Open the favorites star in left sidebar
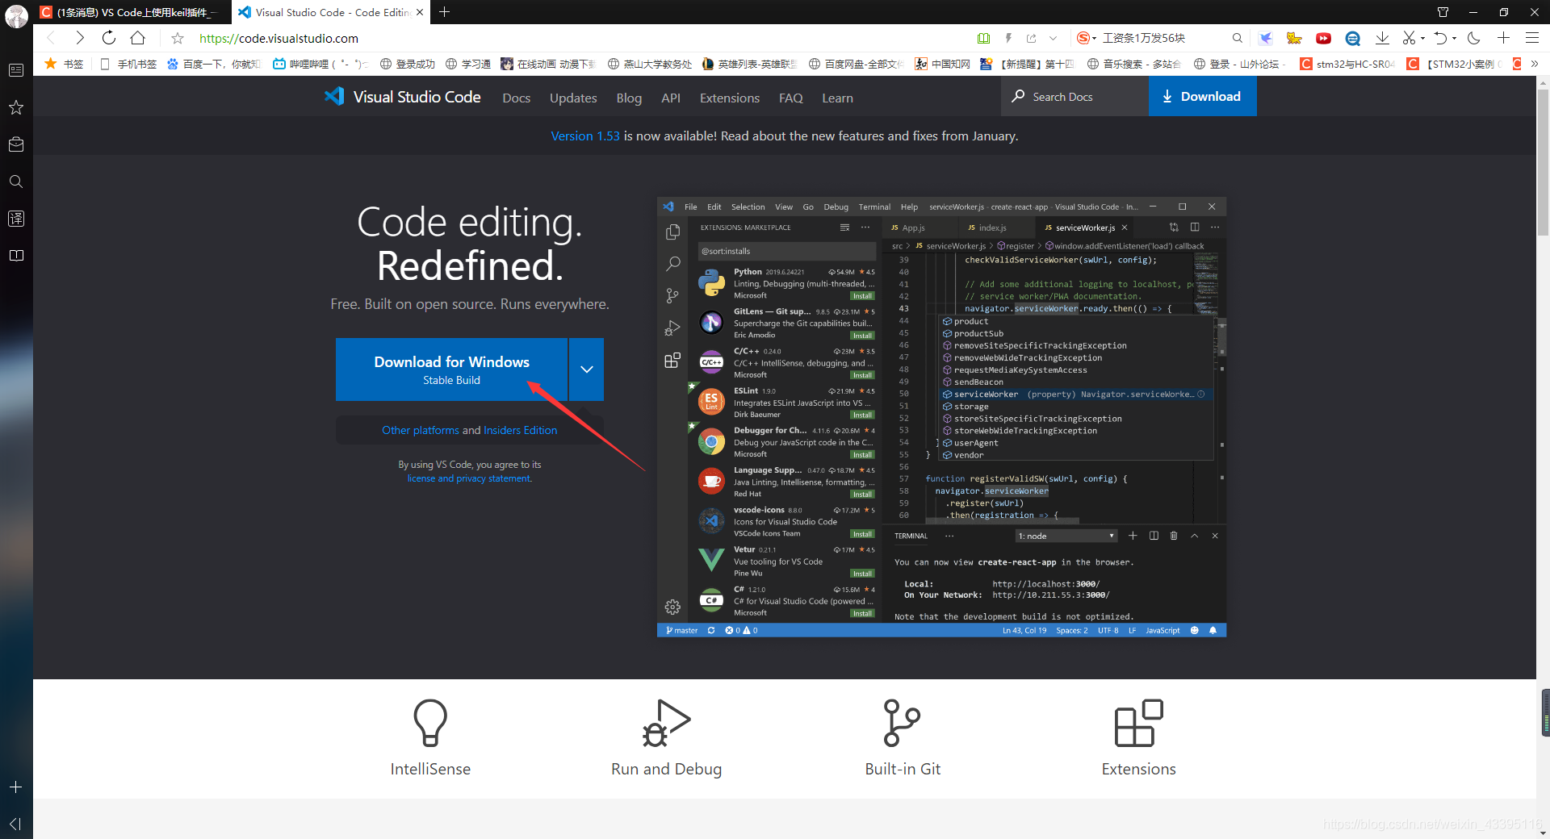1550x839 pixels. pos(16,107)
